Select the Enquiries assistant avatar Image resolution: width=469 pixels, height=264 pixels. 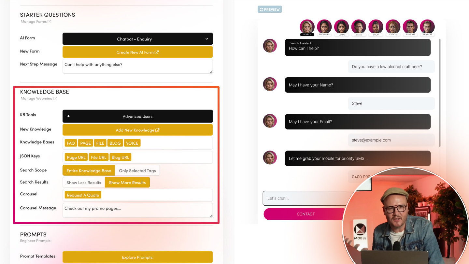click(324, 27)
